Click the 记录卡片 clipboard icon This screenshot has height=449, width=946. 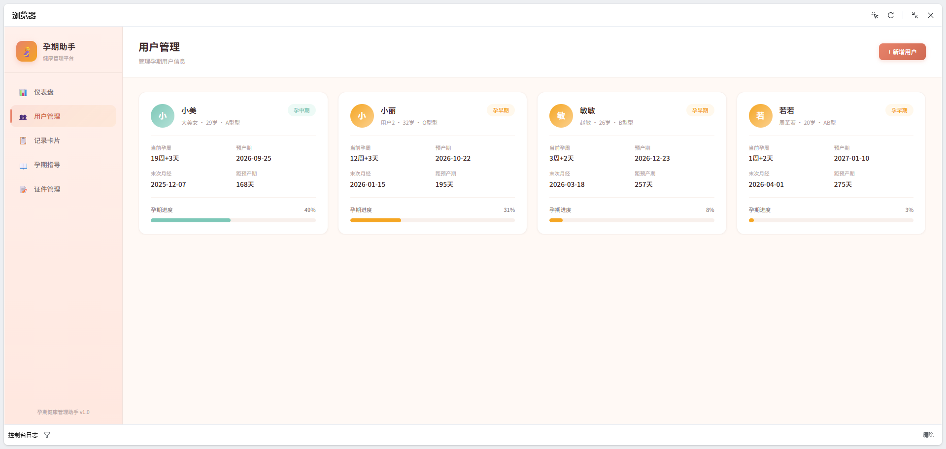23,141
